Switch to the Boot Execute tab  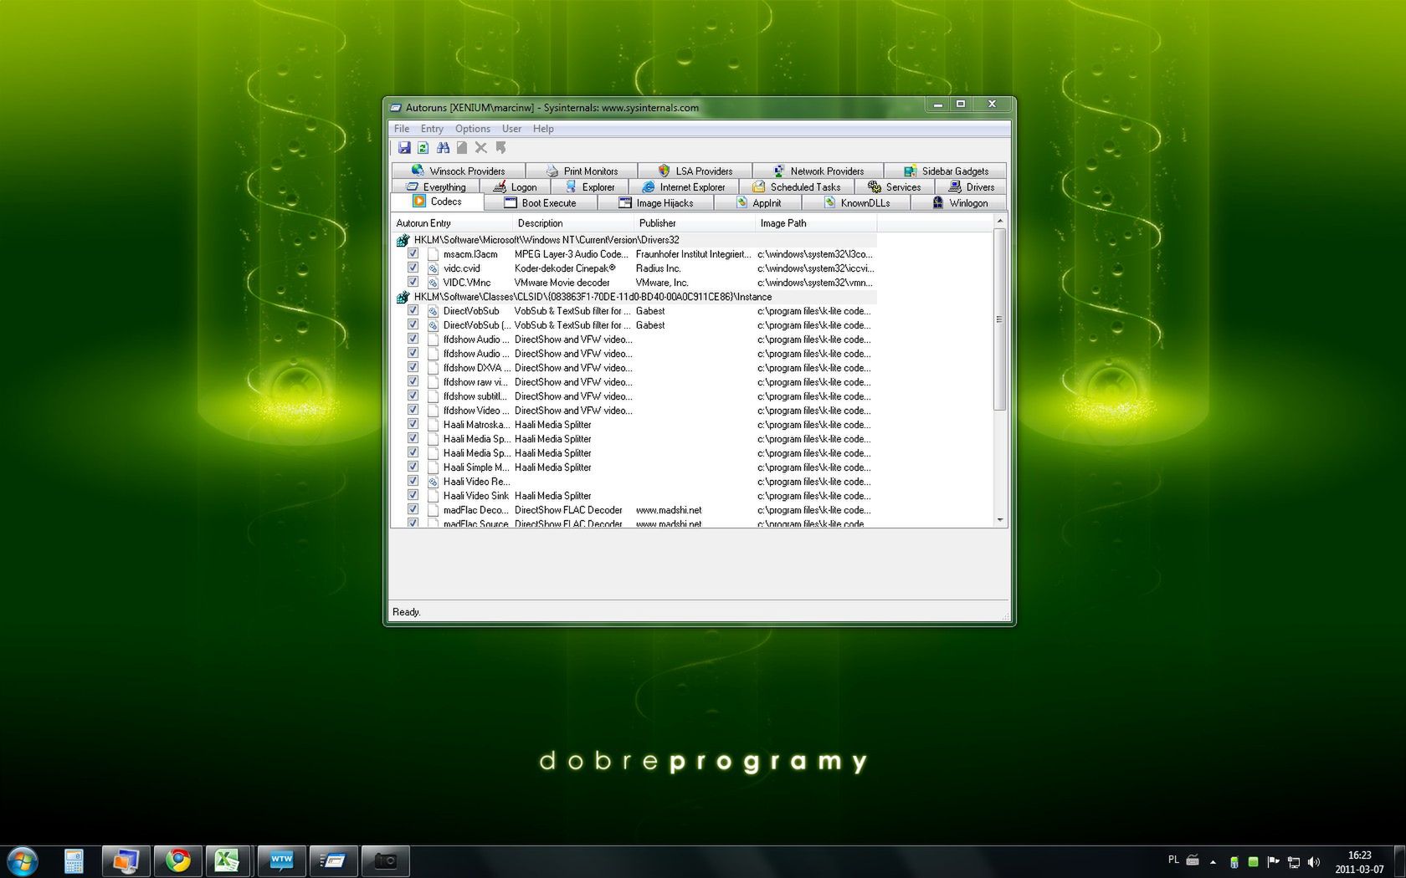(540, 202)
